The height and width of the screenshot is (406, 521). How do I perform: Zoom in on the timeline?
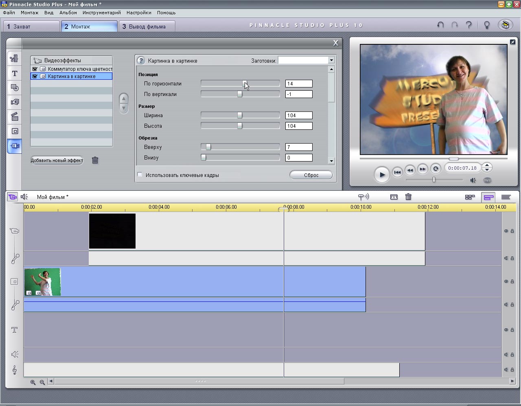(33, 382)
